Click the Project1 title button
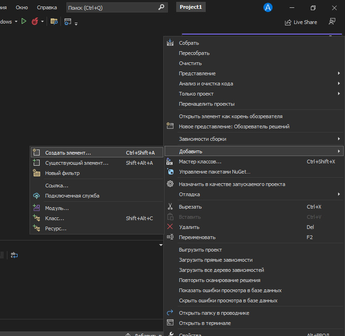The height and width of the screenshot is (336, 345). pos(191,7)
